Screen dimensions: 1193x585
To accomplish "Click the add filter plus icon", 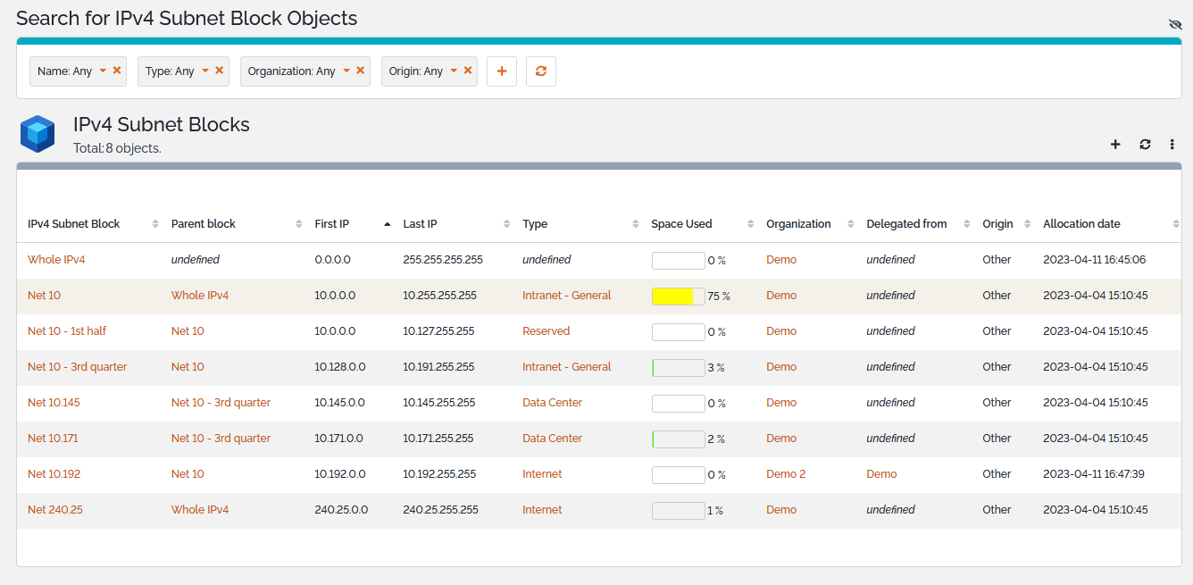I will [x=501, y=71].
